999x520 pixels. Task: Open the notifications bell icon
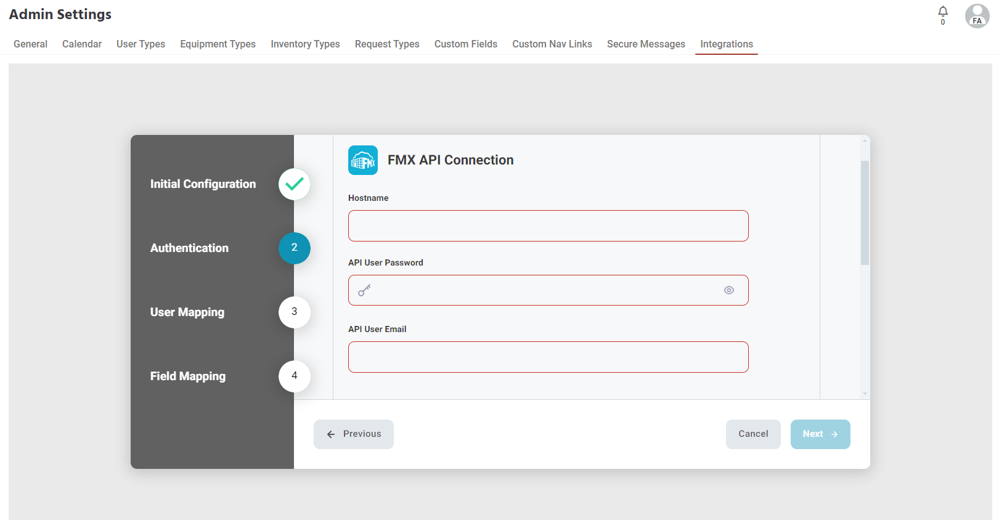943,12
